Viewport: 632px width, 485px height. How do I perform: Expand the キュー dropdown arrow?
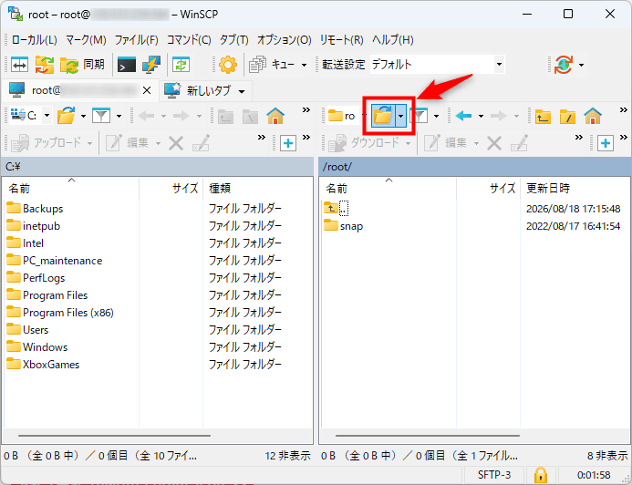click(304, 65)
